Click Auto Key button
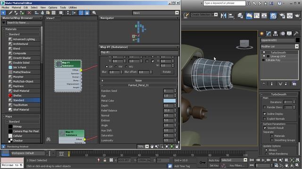The image size is (302, 169). click(x=214, y=160)
